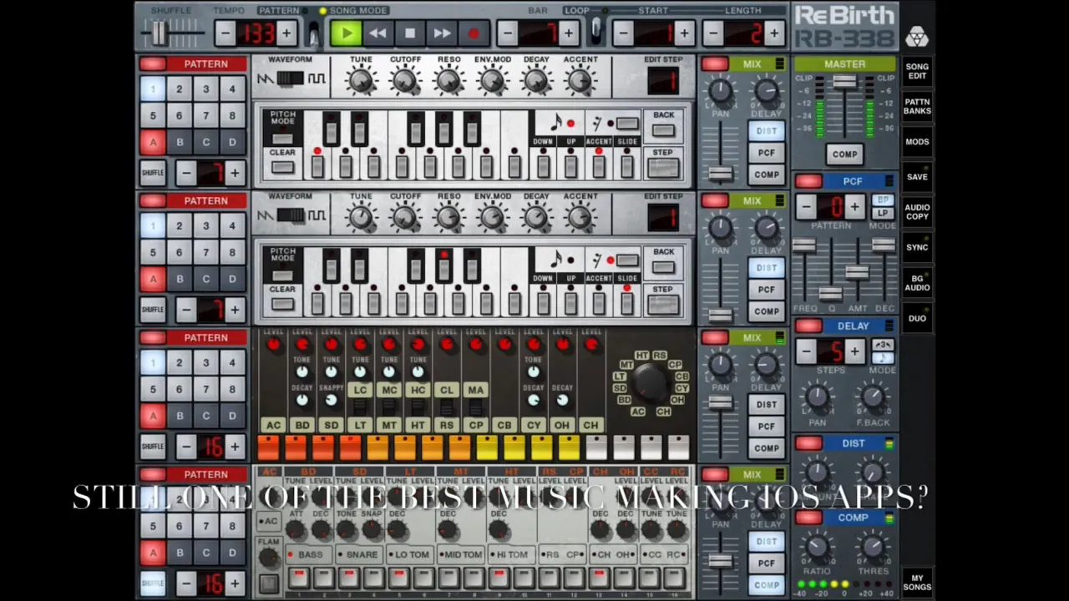Open My Songs

(x=917, y=582)
